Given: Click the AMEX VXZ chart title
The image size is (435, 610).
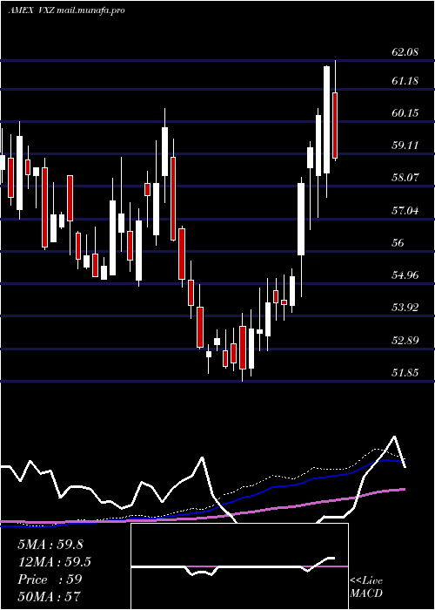Looking at the screenshot, I should pyautogui.click(x=66, y=10).
